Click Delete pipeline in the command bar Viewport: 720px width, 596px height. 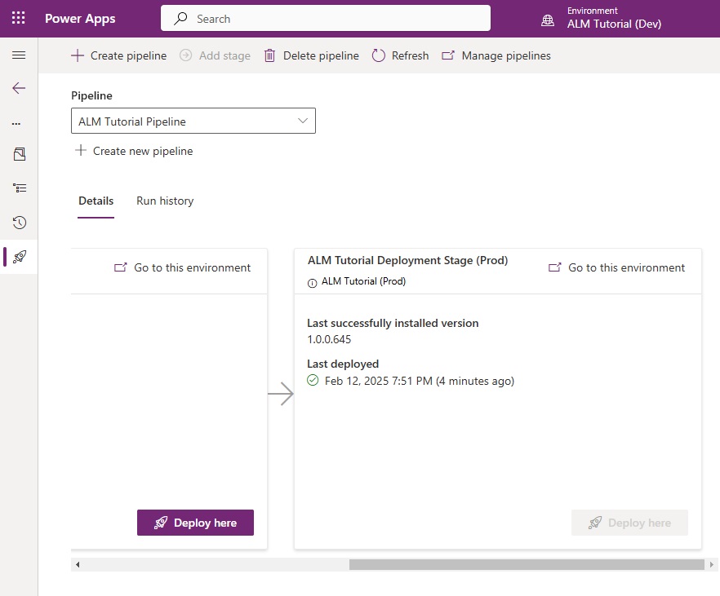pyautogui.click(x=311, y=55)
